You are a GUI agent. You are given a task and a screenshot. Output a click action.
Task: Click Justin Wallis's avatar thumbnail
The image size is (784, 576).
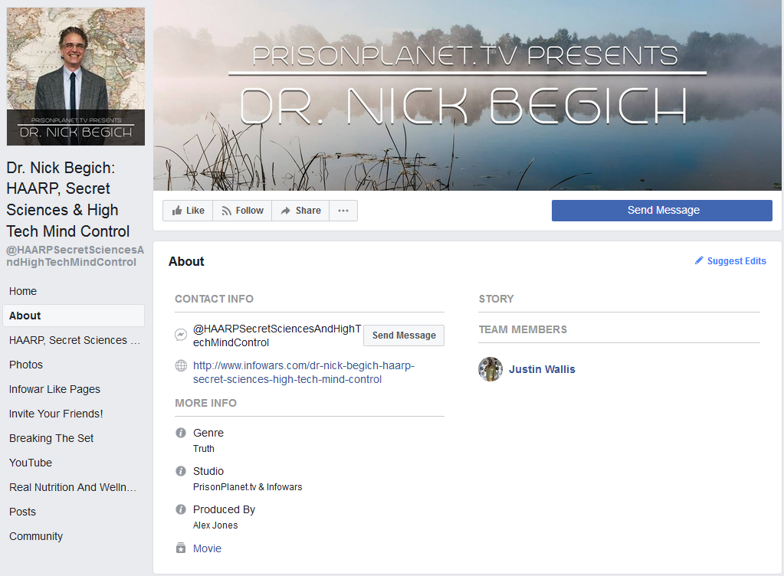click(x=490, y=369)
